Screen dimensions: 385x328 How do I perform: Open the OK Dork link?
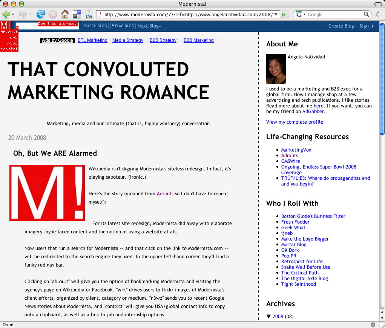pyautogui.click(x=290, y=250)
